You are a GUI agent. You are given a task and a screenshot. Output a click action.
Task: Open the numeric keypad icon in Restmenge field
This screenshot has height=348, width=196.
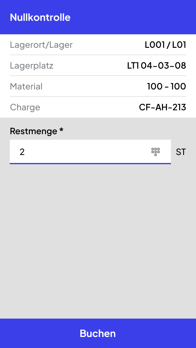pos(155,152)
